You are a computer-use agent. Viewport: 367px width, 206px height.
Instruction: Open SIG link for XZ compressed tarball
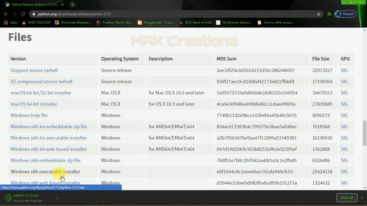click(x=344, y=81)
